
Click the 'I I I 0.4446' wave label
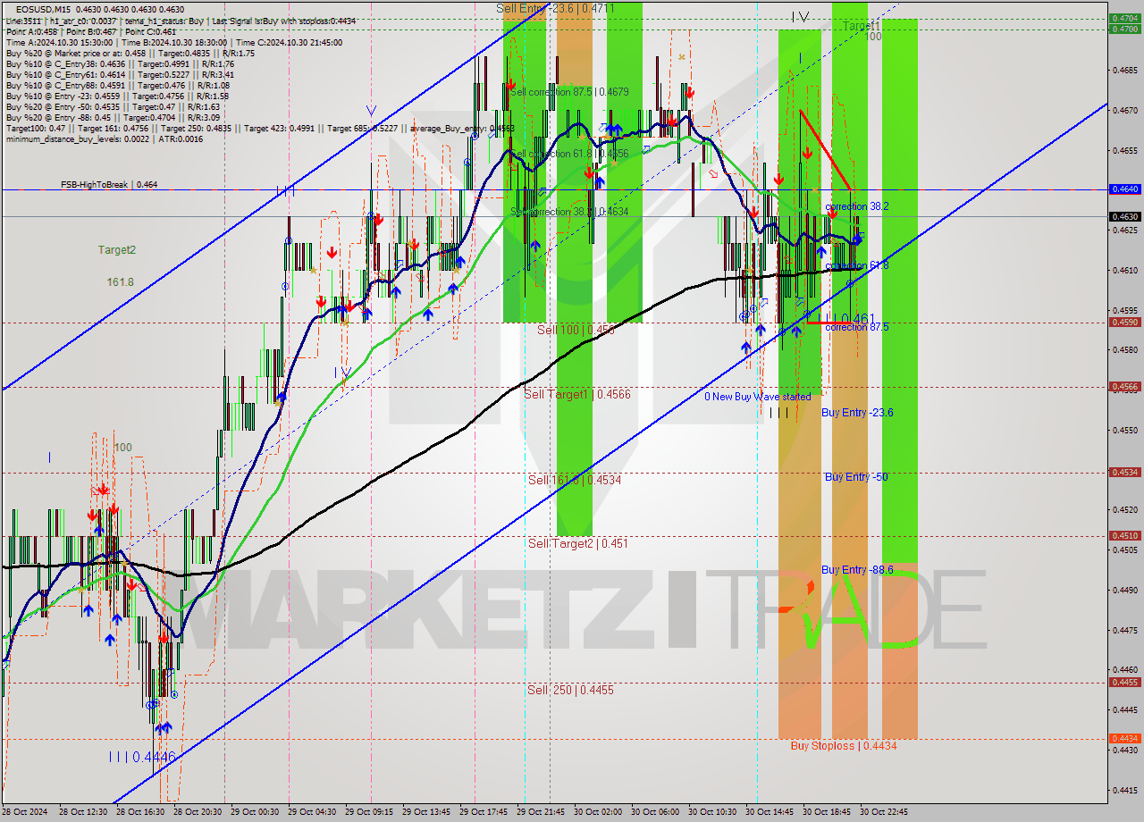(142, 757)
